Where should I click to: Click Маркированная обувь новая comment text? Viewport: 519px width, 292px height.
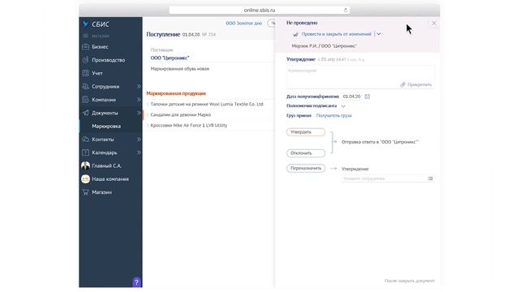180,69
